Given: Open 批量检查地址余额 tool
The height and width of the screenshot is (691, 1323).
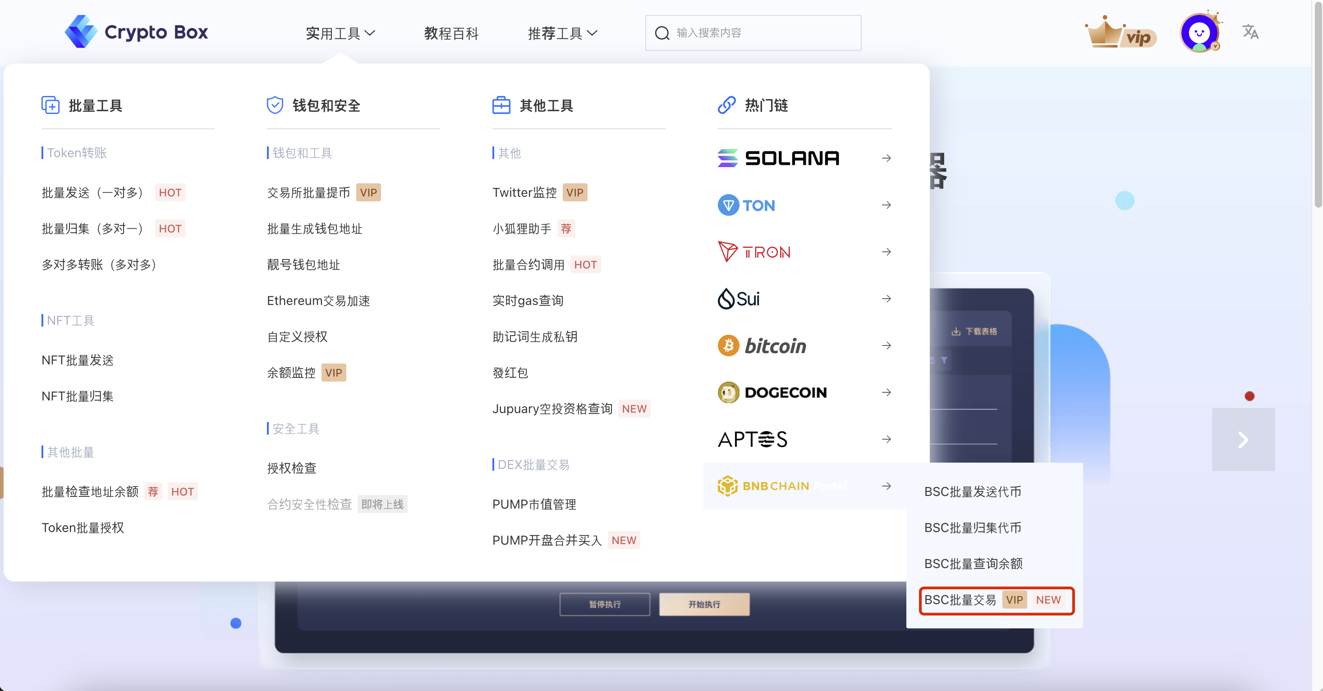Looking at the screenshot, I should pyautogui.click(x=90, y=491).
